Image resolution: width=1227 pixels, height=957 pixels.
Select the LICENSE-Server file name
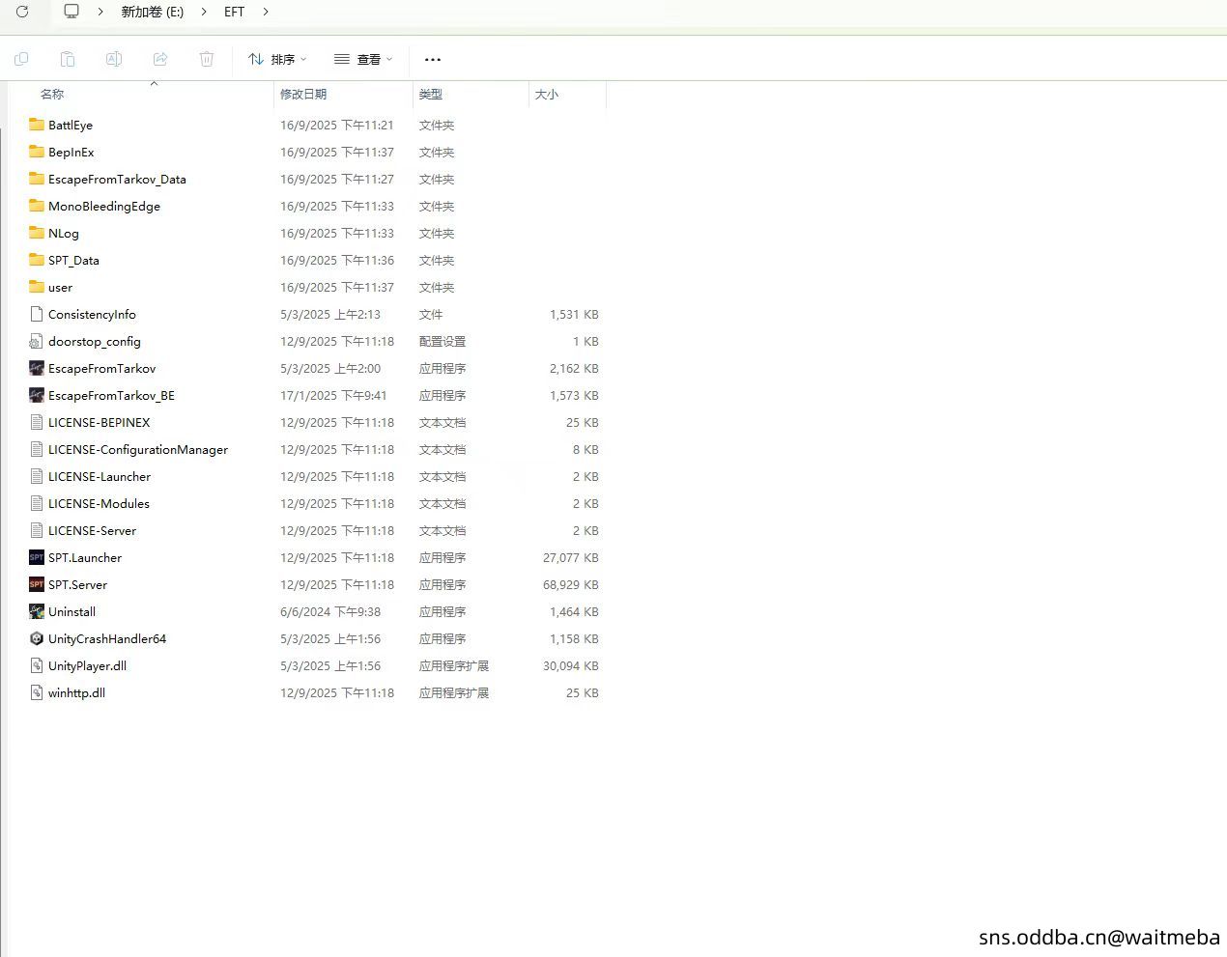[93, 530]
